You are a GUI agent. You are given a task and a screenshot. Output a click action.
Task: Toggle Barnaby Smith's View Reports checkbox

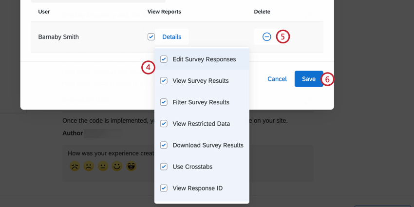[151, 37]
